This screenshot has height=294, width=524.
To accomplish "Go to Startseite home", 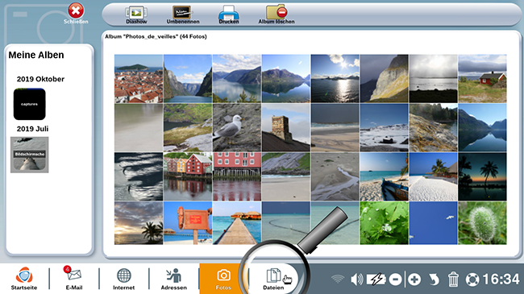I will tap(24, 279).
